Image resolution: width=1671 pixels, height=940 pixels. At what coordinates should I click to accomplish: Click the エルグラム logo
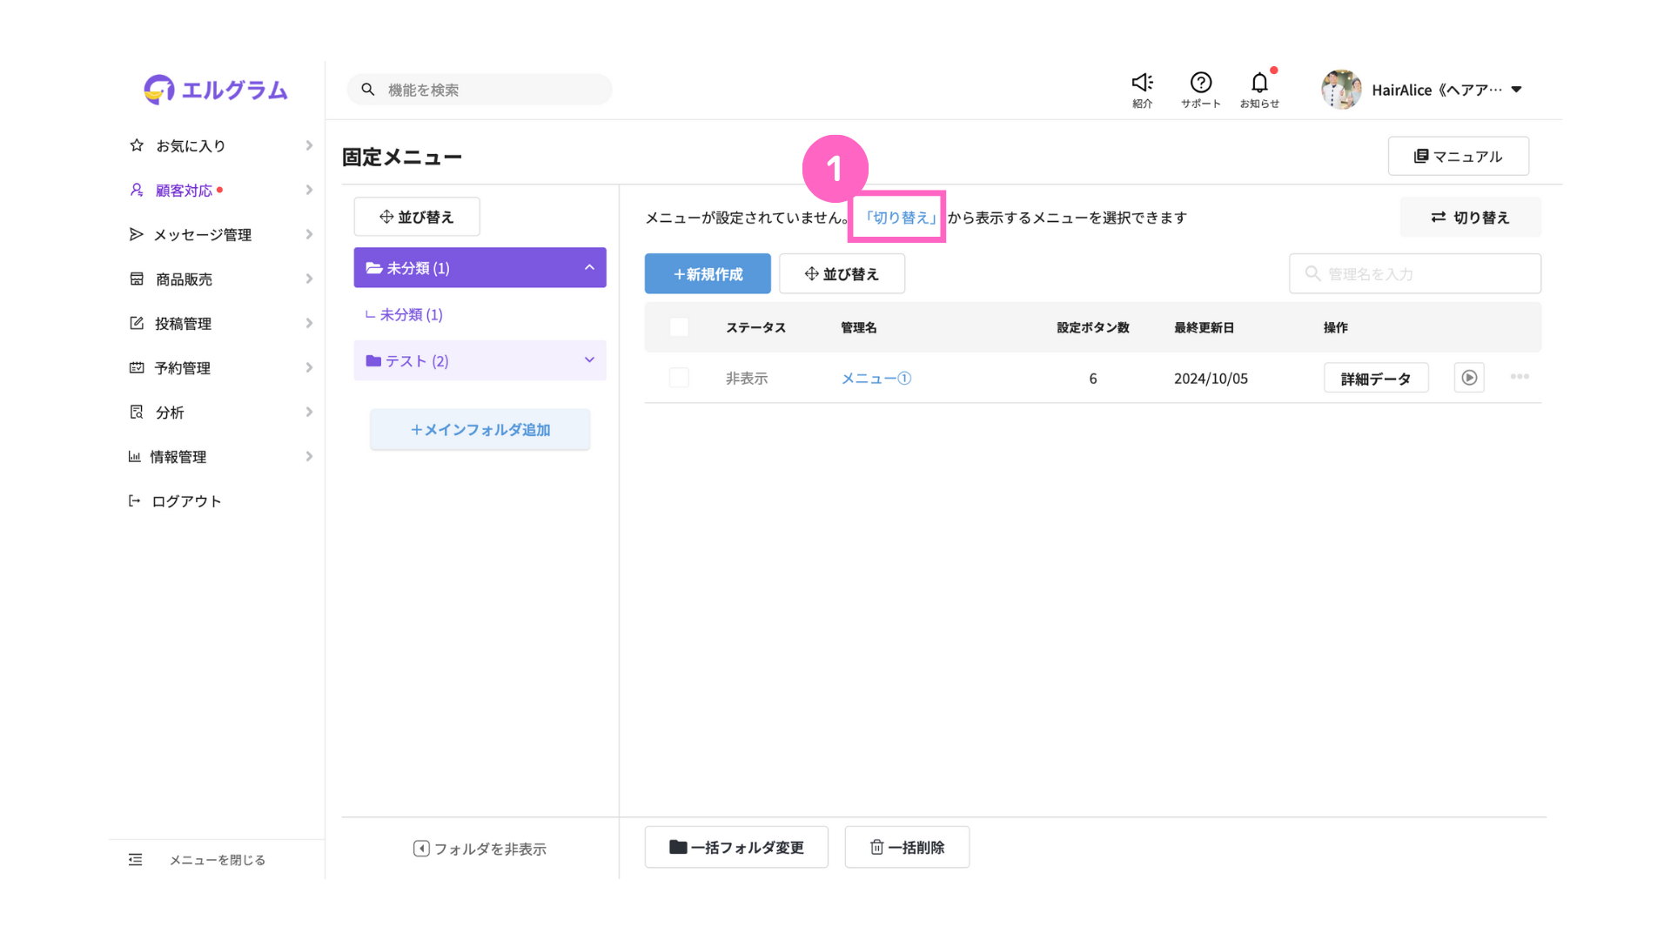pyautogui.click(x=216, y=90)
